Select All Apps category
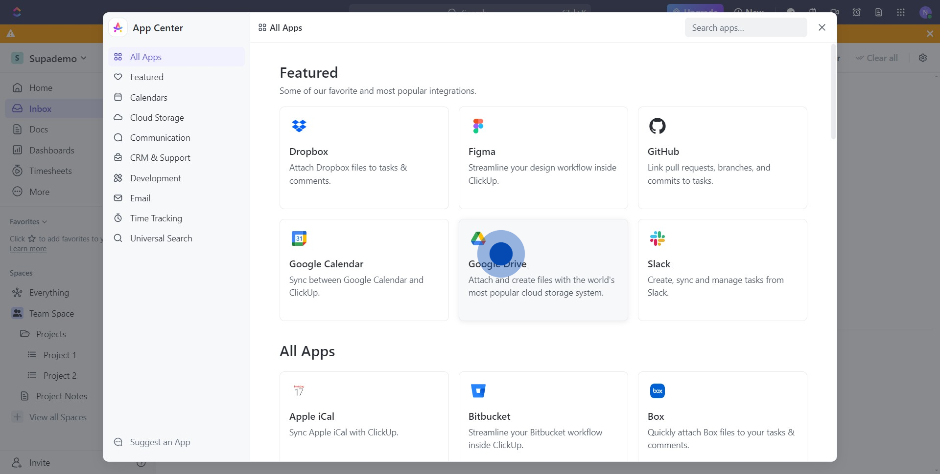 (176, 57)
